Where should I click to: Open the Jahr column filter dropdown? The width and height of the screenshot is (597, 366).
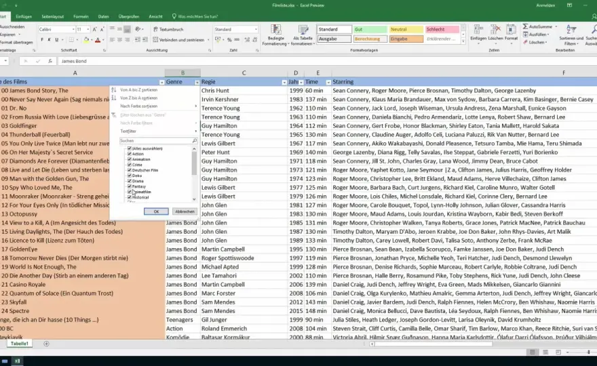(301, 82)
